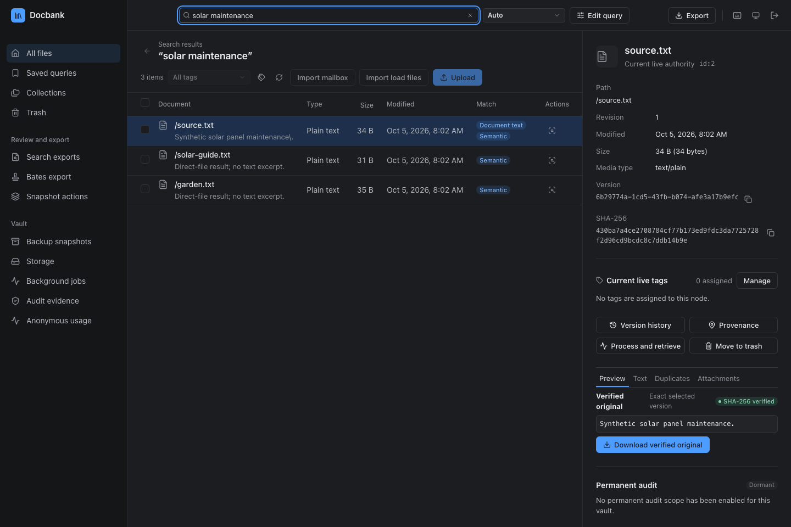Copy the Version ID with the copy icon

point(748,199)
